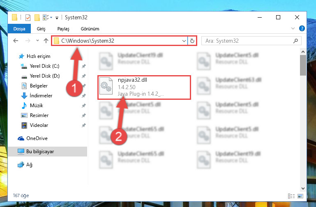Open recent locations dropdown arrow
The width and height of the screenshot is (316, 207).
click(37, 41)
